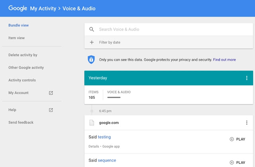Switch to Item view
This screenshot has height=167, width=255.
coord(17,38)
